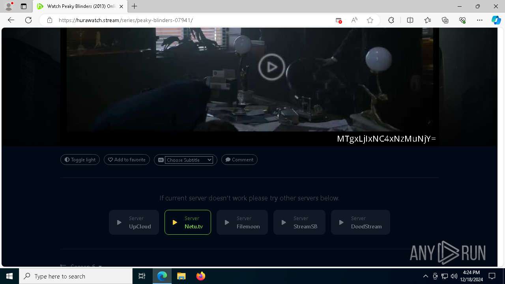Open Settings and more menu

tap(480, 20)
